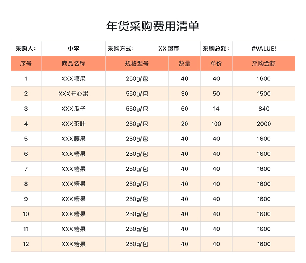Select the title 年货采购费用清单
This screenshot has width=306, height=263.
tap(153, 26)
